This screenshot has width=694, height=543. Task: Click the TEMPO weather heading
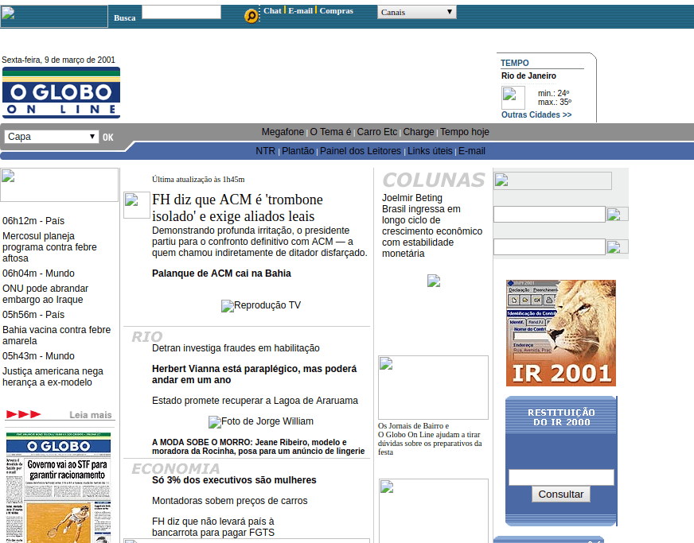point(515,63)
